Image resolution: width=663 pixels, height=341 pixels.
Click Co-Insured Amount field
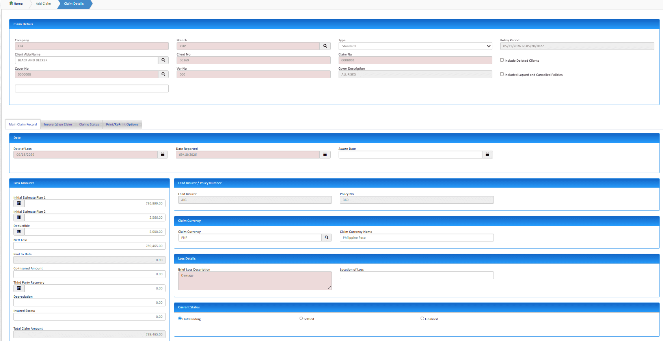[x=89, y=274]
